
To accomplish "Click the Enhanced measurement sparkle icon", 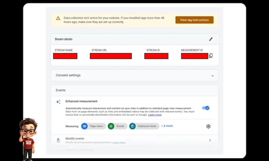I will (x=58, y=102).
